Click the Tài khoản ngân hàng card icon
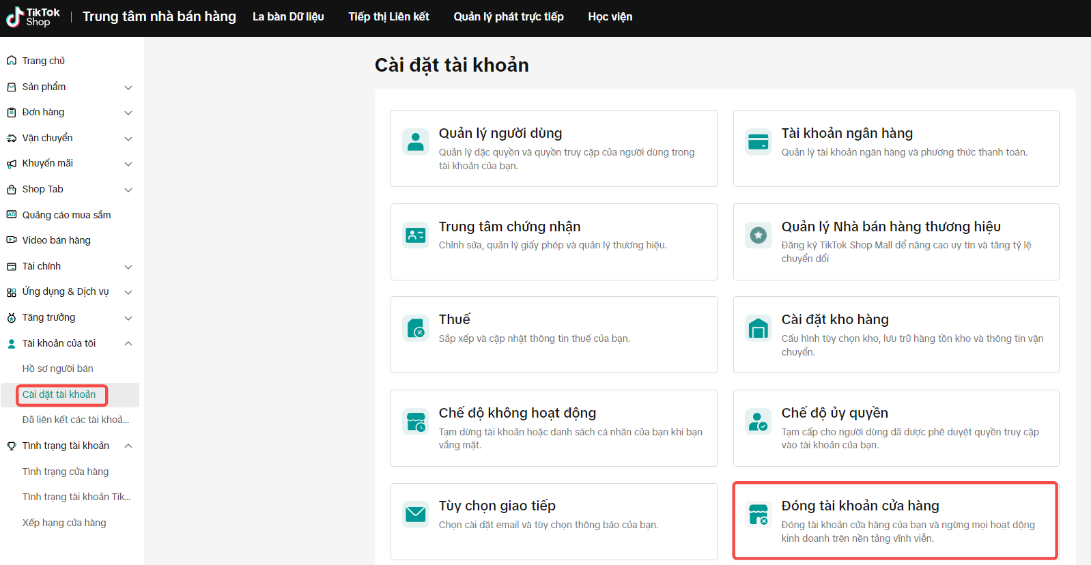The height and width of the screenshot is (565, 1091). [759, 141]
